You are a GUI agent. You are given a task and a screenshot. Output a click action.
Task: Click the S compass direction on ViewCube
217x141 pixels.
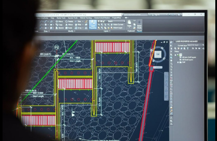click(154, 61)
